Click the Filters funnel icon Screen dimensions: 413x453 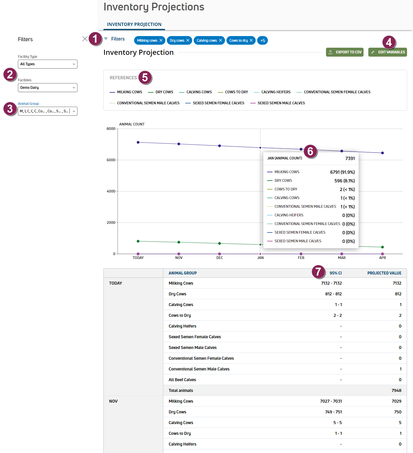106,39
